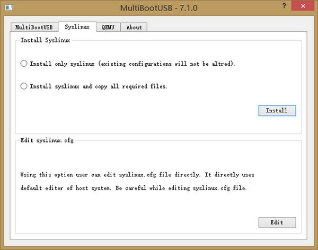Click the empty space left of the Install button

tap(159, 110)
